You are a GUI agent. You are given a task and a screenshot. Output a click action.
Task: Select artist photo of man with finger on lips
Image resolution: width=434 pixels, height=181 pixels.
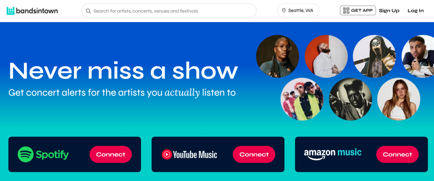pyautogui.click(x=418, y=56)
